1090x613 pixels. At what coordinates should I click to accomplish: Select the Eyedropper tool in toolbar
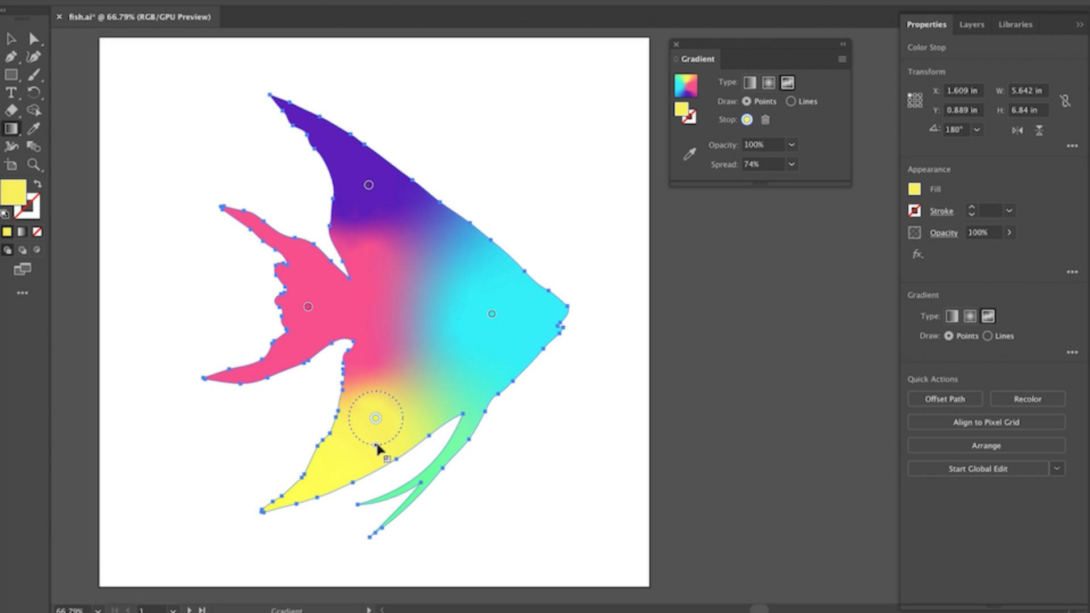pos(33,129)
